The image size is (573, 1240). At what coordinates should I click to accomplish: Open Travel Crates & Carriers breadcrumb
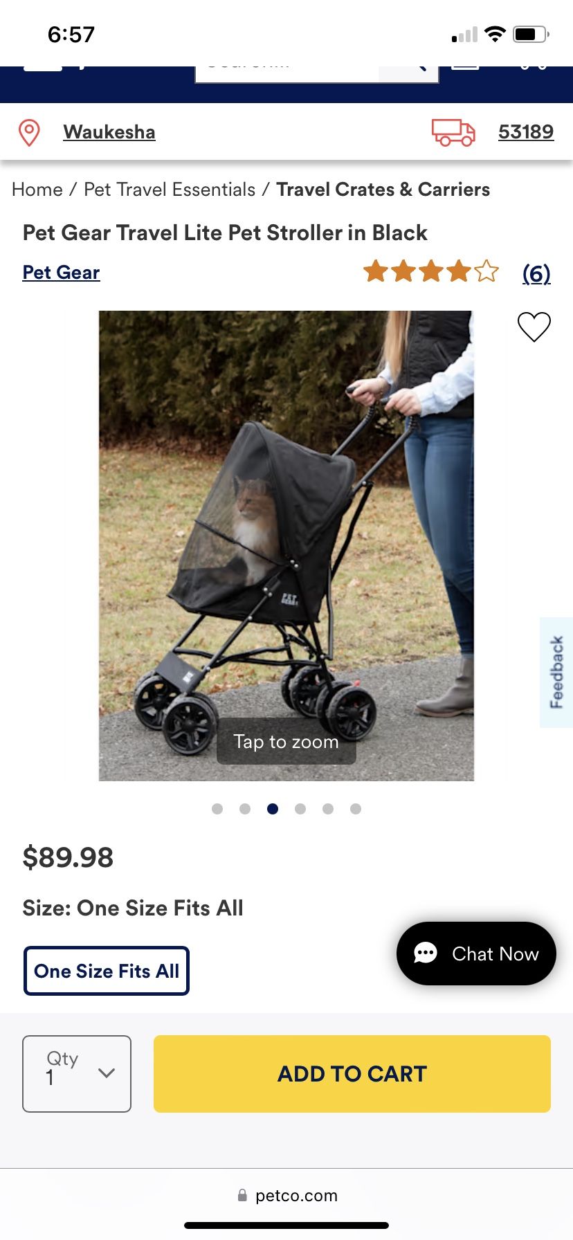coord(383,190)
